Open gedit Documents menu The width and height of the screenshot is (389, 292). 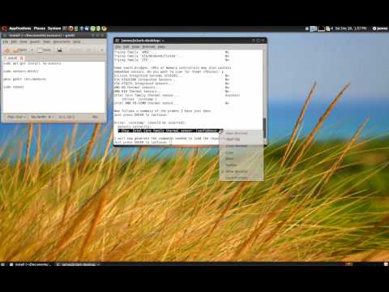point(62,42)
